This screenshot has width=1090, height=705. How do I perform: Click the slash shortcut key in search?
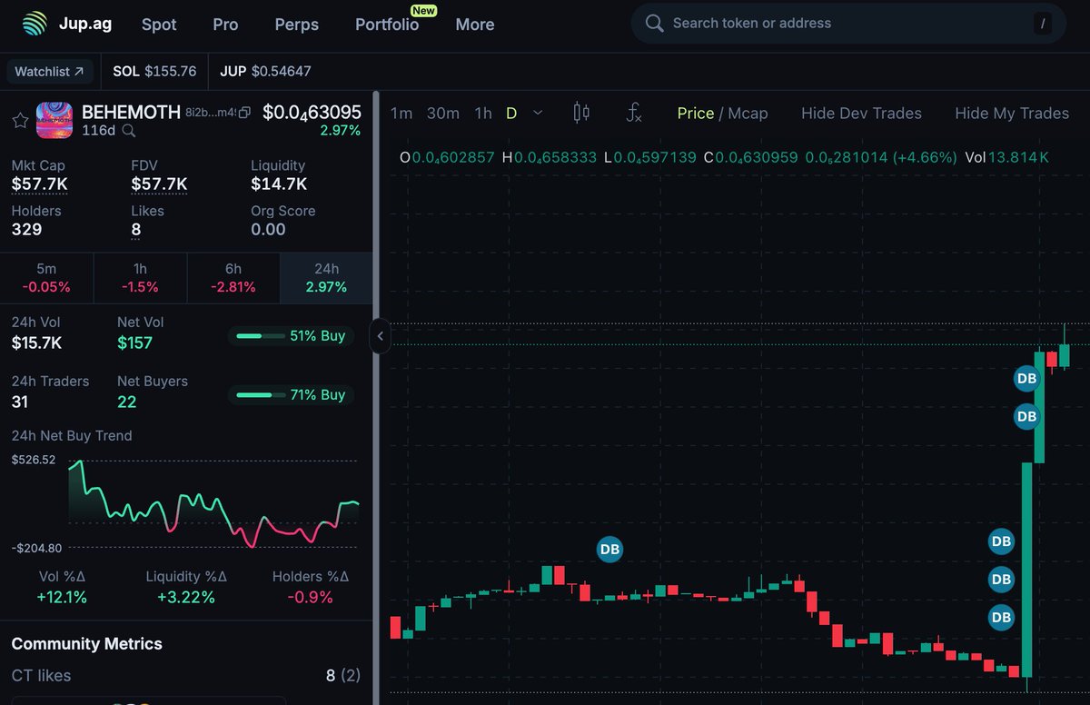1043,24
